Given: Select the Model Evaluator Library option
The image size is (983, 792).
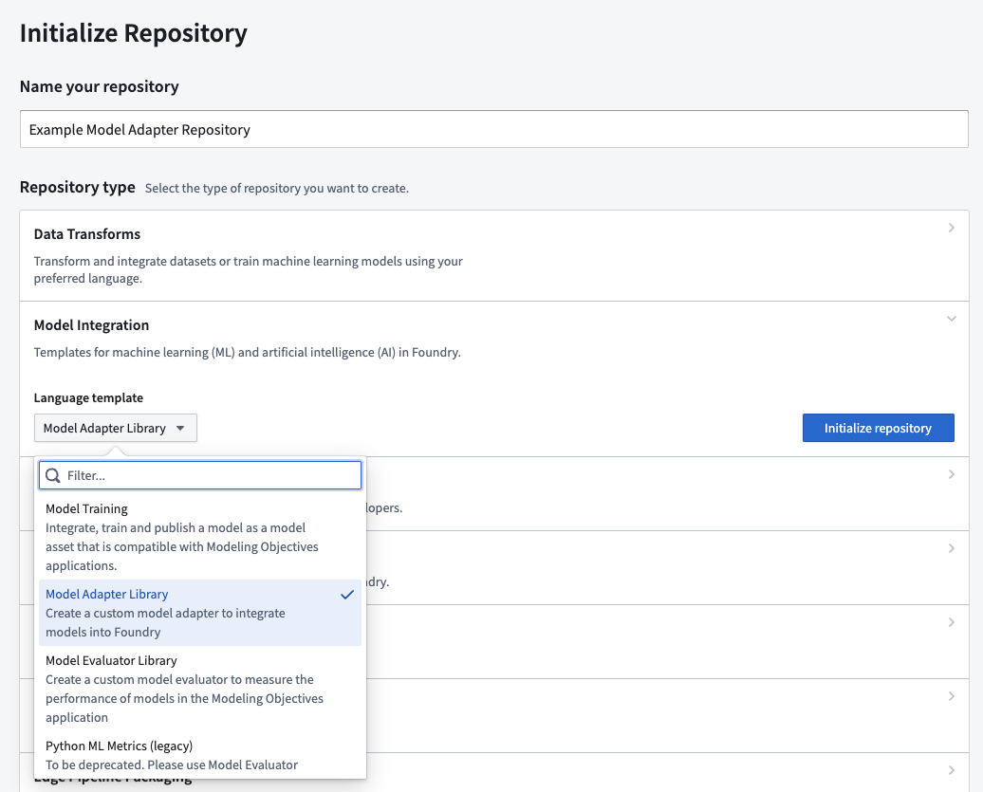Looking at the screenshot, I should (200, 689).
